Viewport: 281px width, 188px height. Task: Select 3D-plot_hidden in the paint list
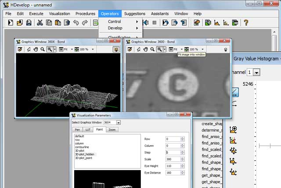point(85,154)
